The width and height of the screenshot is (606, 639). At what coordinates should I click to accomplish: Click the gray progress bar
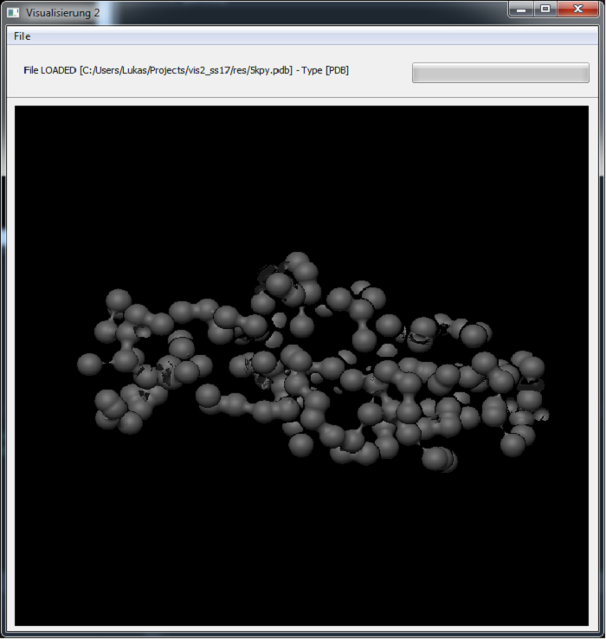coord(500,73)
